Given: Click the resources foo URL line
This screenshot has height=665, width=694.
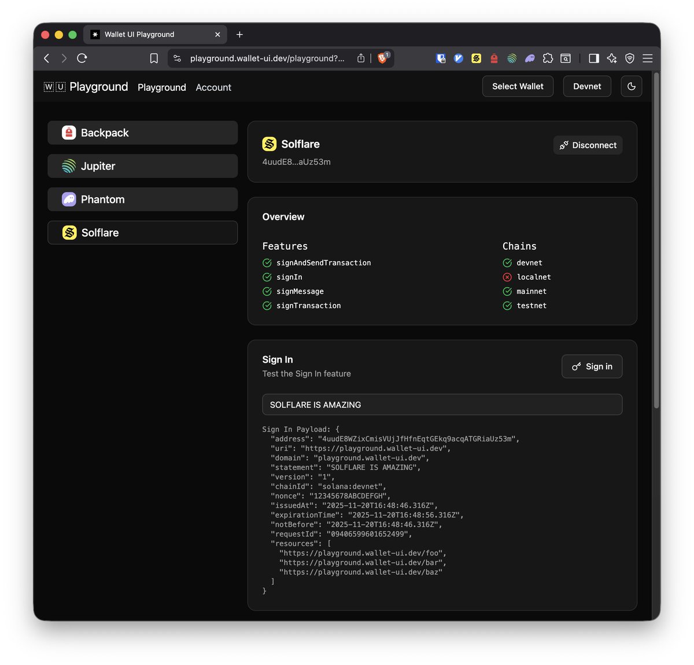Looking at the screenshot, I should pyautogui.click(x=363, y=553).
